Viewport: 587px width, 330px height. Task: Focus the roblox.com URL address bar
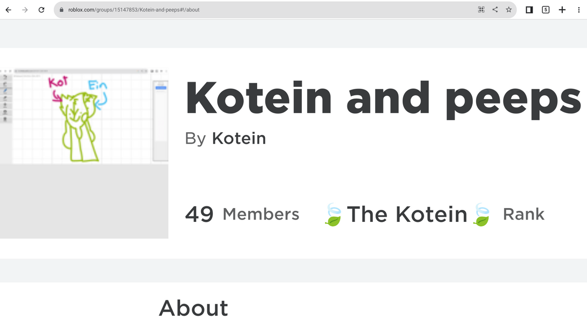tap(271, 10)
